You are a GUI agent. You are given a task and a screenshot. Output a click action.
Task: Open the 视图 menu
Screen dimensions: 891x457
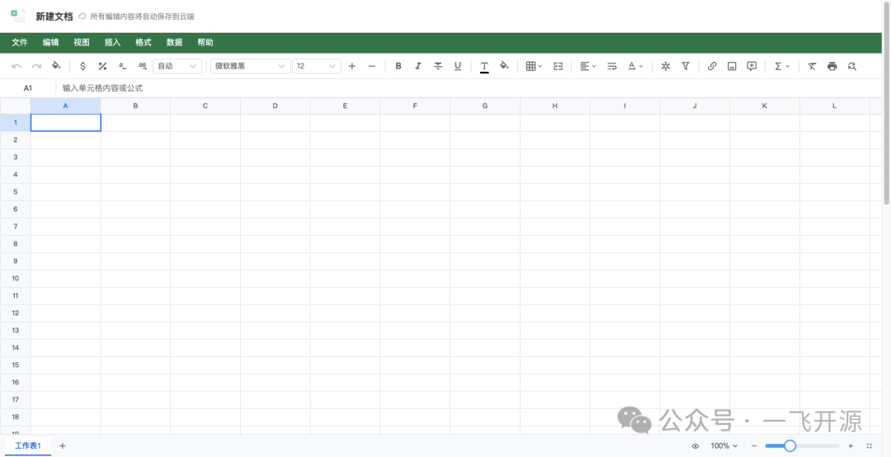81,42
